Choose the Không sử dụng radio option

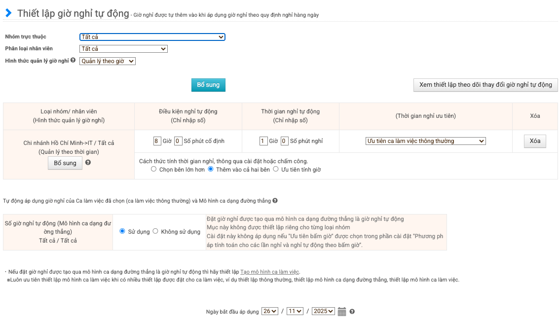point(155,231)
